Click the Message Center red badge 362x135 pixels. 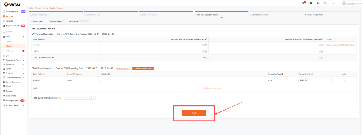click(22, 101)
